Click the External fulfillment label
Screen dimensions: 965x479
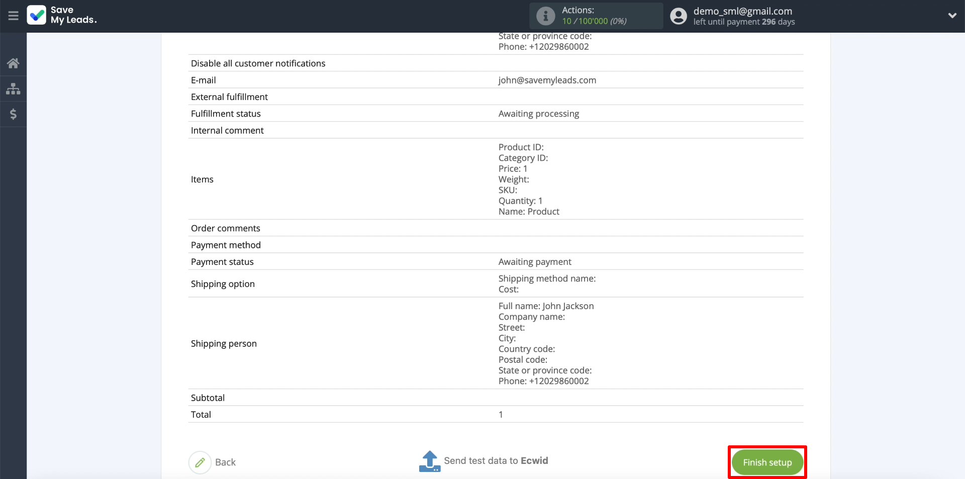click(x=229, y=97)
